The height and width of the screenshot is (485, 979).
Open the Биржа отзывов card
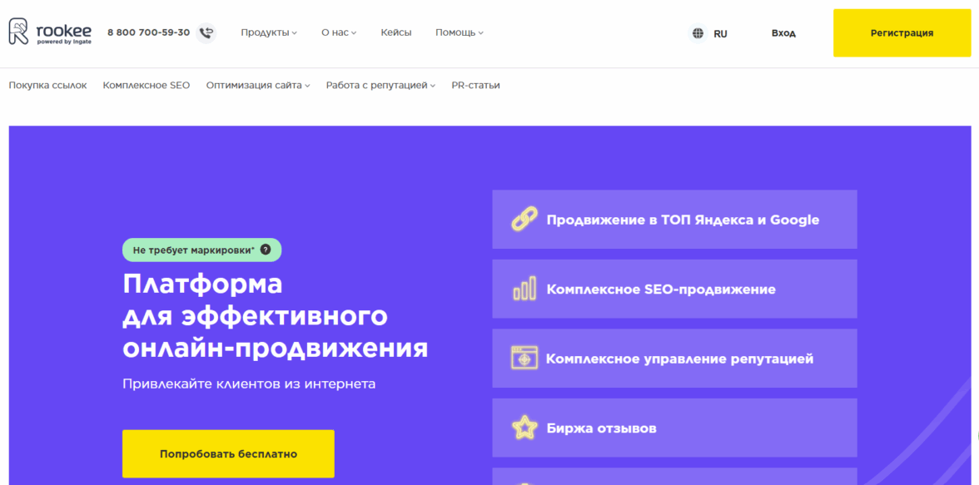coord(674,428)
